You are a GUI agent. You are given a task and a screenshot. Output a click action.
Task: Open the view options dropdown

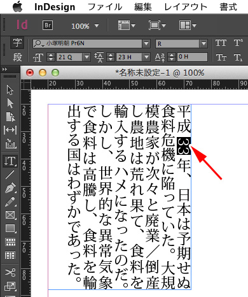[127, 25]
